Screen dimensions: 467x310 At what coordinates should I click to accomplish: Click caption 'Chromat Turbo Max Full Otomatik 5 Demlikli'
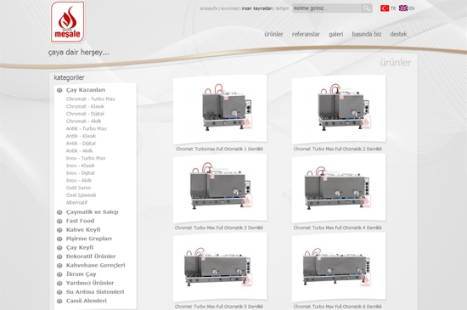tap(219, 307)
